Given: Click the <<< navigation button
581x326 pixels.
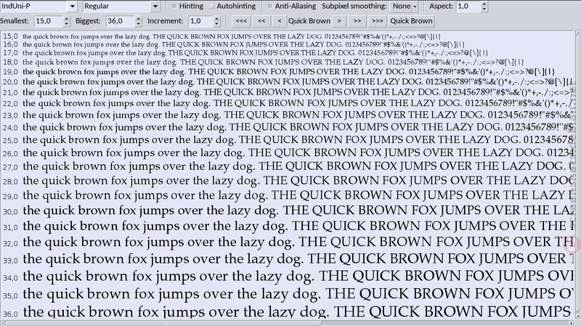Looking at the screenshot, I should [241, 21].
